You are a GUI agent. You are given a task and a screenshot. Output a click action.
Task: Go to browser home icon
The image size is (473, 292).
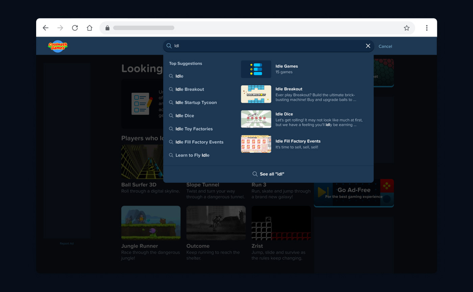coord(90,28)
